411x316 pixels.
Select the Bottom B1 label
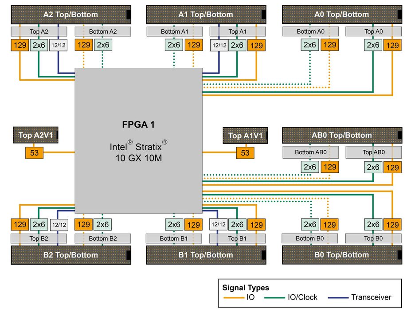[174, 238]
